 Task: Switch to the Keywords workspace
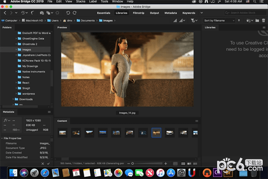click(x=188, y=13)
